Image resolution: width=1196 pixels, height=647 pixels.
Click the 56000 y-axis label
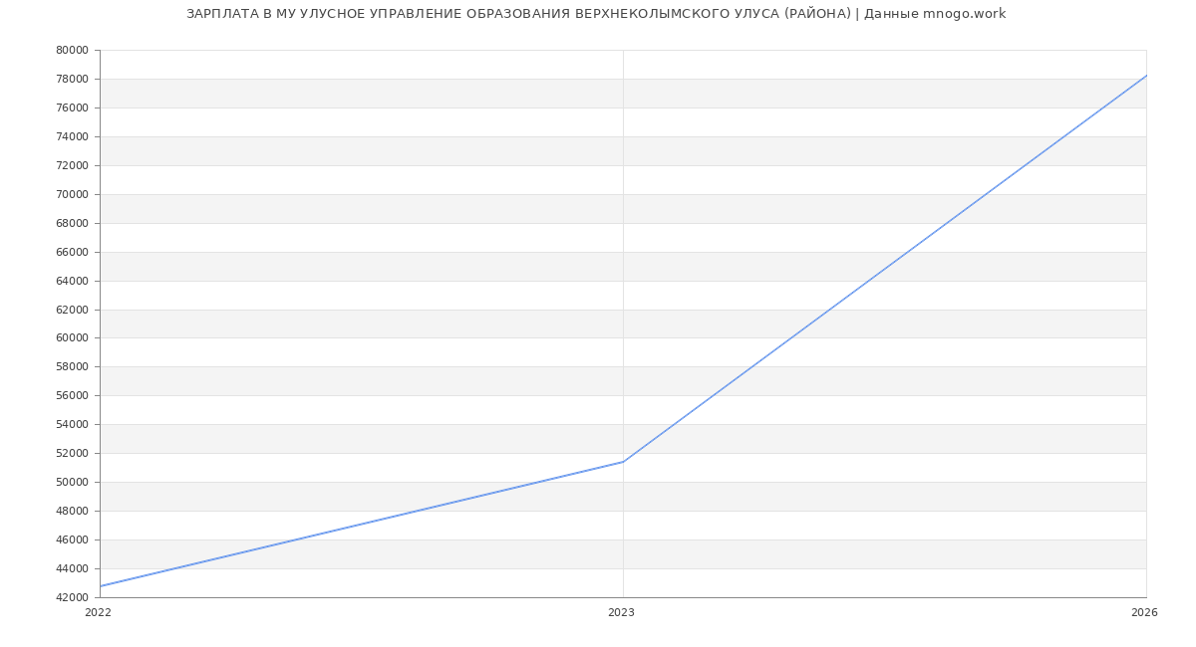pyautogui.click(x=73, y=395)
